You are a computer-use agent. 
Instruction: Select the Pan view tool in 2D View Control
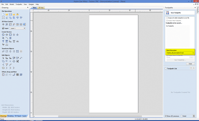3,24
